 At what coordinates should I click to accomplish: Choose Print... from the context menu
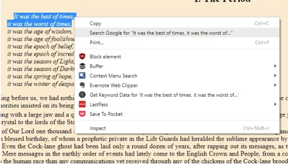[x=97, y=43]
